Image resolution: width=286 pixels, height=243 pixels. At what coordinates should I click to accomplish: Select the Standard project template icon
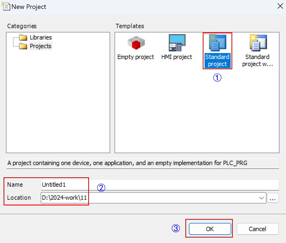click(x=217, y=43)
